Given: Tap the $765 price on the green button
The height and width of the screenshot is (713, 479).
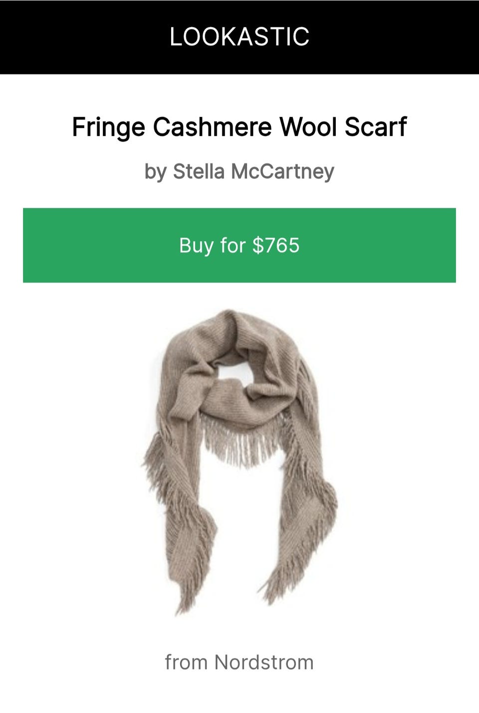Looking at the screenshot, I should [x=276, y=245].
